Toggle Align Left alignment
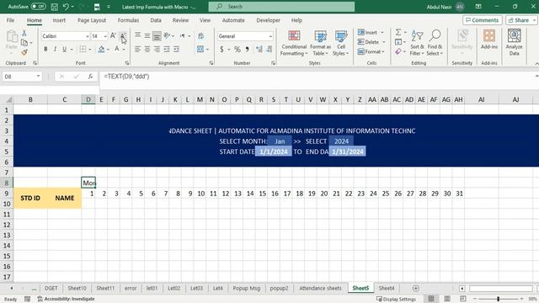 point(137,49)
